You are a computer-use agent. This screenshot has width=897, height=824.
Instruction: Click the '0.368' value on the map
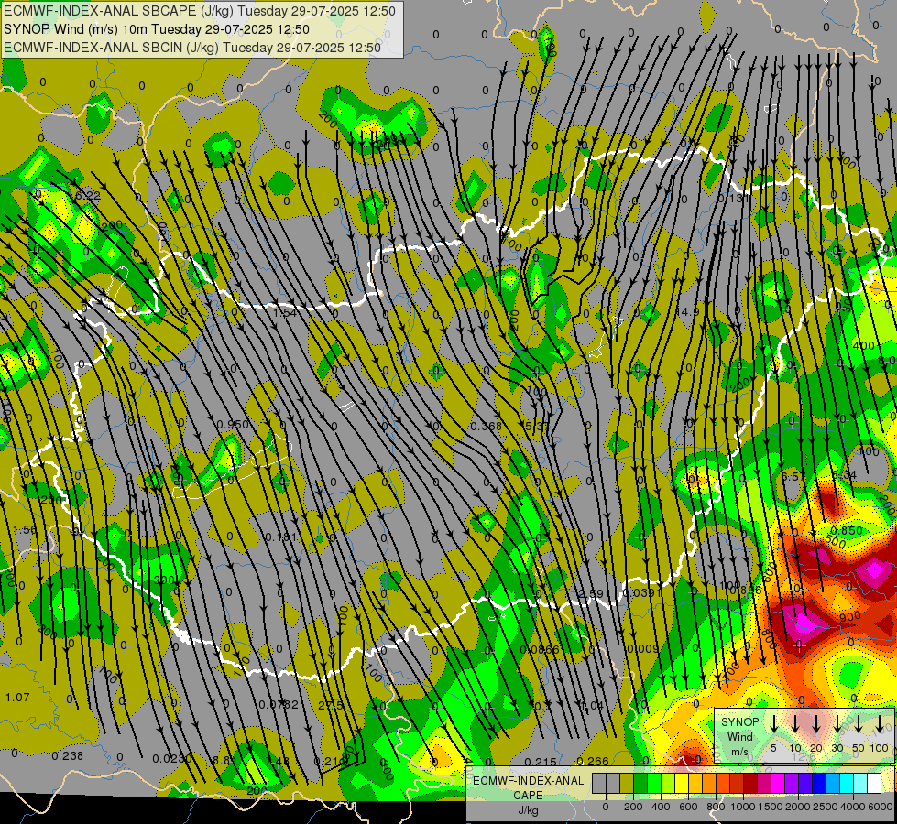coord(486,426)
